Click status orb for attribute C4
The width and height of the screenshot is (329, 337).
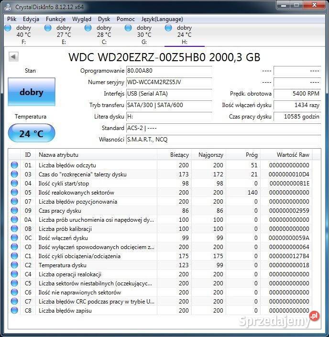point(14,274)
